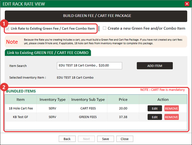The width and height of the screenshot is (192, 145).
Task: Click the Item Search label
Action: (x=18, y=66)
